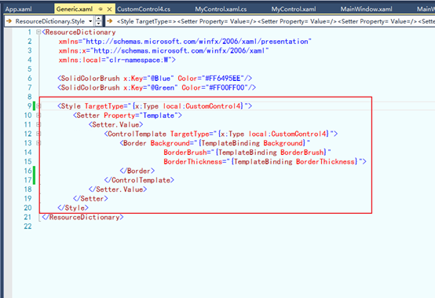
Task: Click the closing </ControlTemplate> tag
Action: pos(139,180)
